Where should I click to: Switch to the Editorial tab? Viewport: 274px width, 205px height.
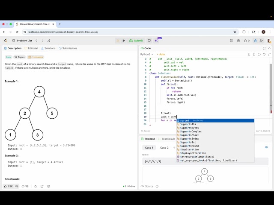tap(31, 48)
